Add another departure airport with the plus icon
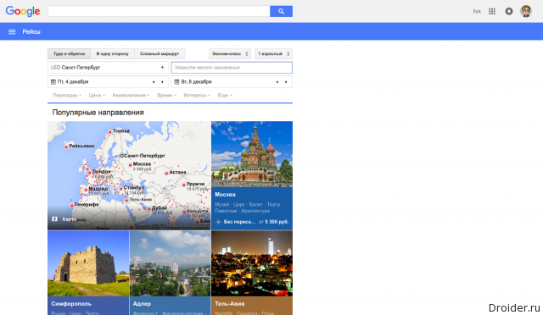This screenshot has height=315, width=543. coord(162,68)
